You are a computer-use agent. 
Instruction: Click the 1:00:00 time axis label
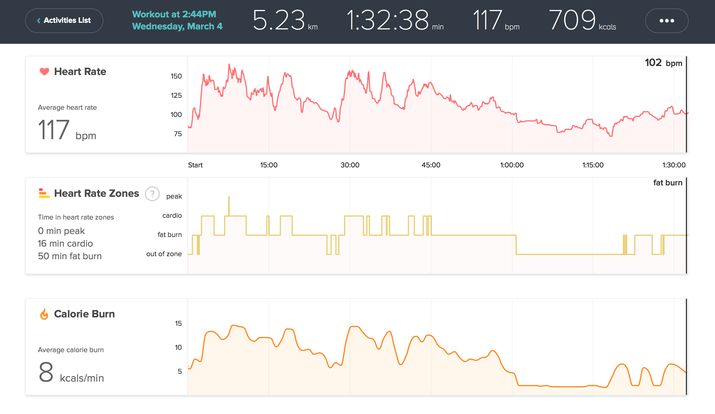click(512, 165)
